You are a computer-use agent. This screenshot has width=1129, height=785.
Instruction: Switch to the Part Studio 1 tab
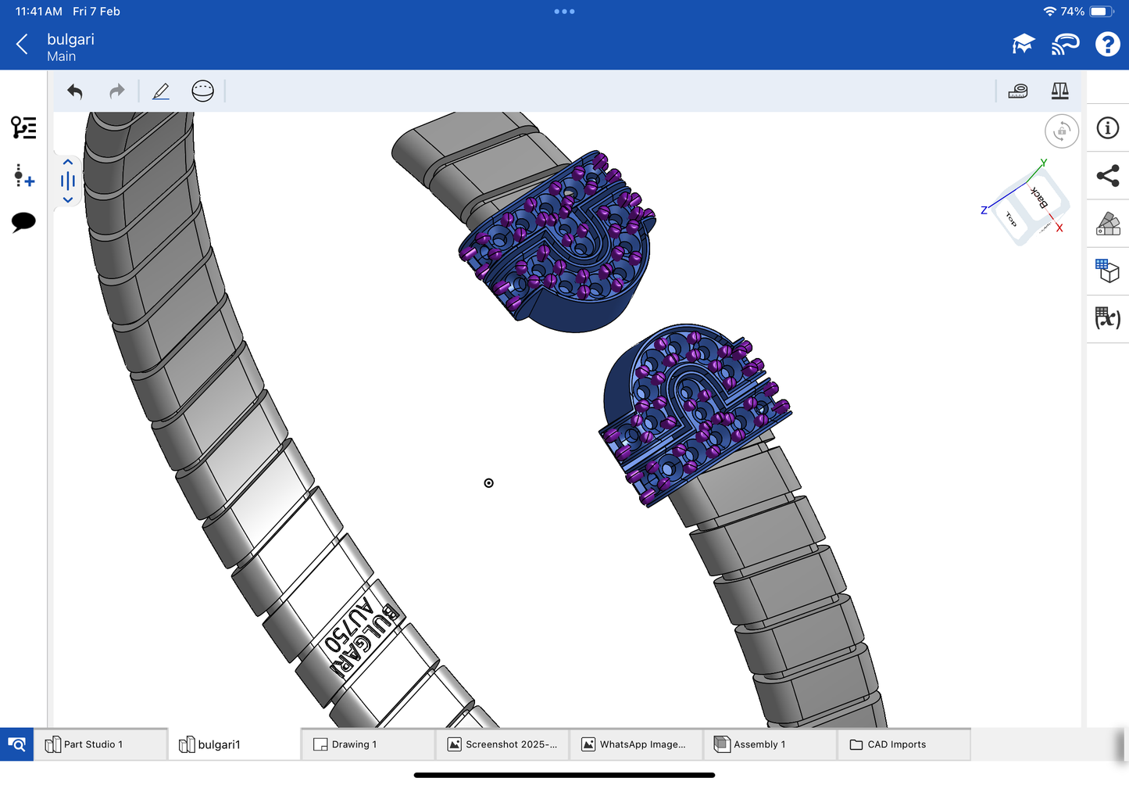93,744
